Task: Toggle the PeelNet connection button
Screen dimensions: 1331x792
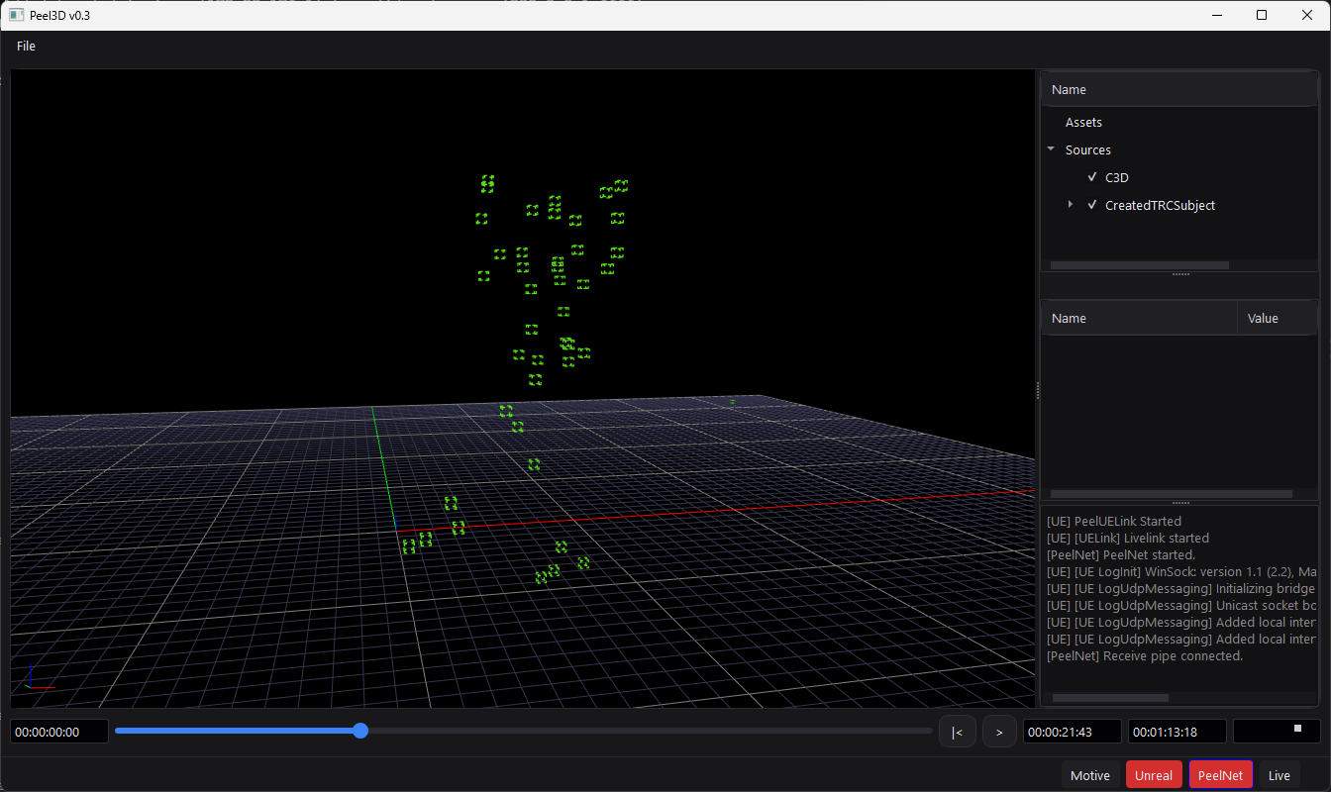Action: pyautogui.click(x=1220, y=775)
